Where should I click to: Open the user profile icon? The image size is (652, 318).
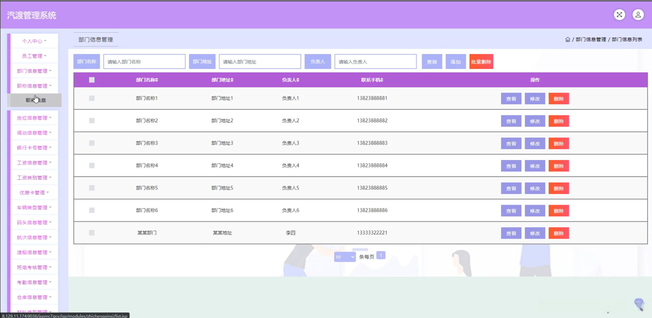[638, 15]
